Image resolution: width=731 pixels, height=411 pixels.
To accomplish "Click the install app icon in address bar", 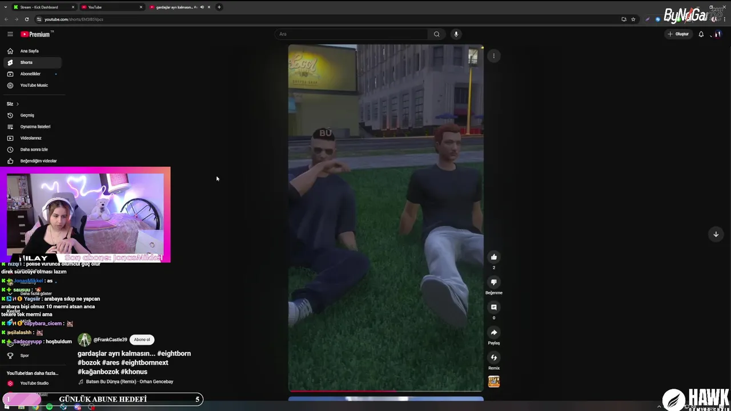I will pos(624,19).
